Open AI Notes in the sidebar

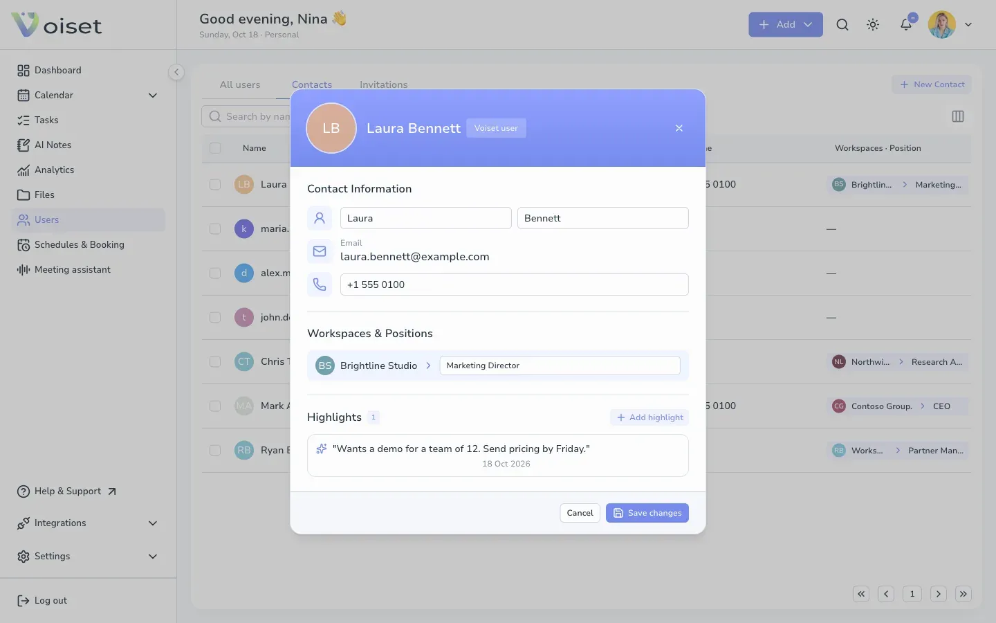tap(89, 145)
